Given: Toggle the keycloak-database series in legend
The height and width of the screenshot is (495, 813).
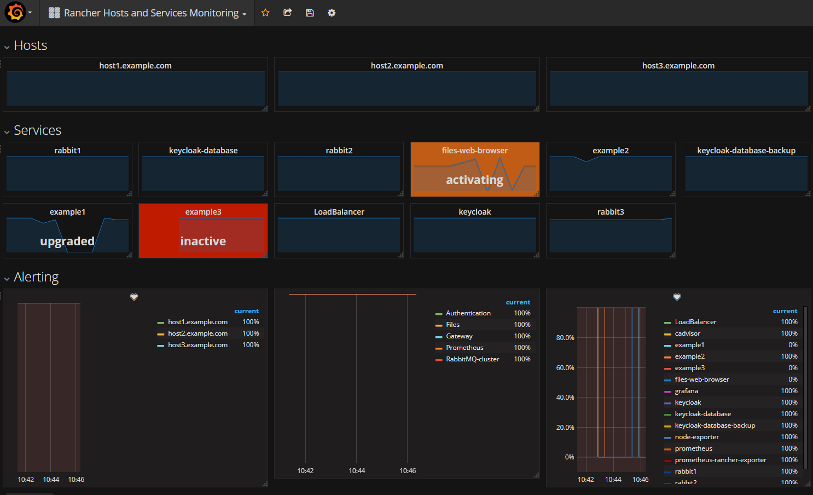Looking at the screenshot, I should tap(702, 414).
